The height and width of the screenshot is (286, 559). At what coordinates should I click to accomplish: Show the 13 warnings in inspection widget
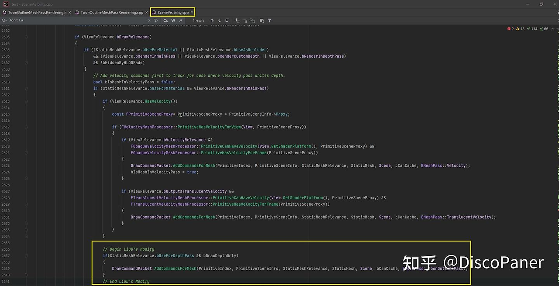pos(520,29)
